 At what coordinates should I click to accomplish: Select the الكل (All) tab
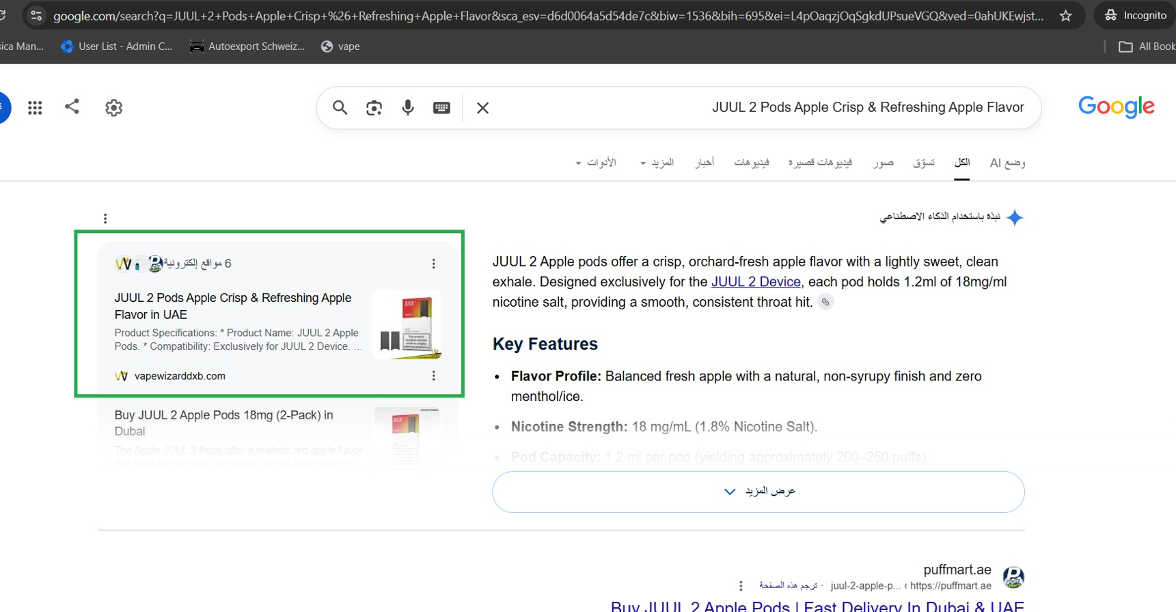(x=961, y=163)
